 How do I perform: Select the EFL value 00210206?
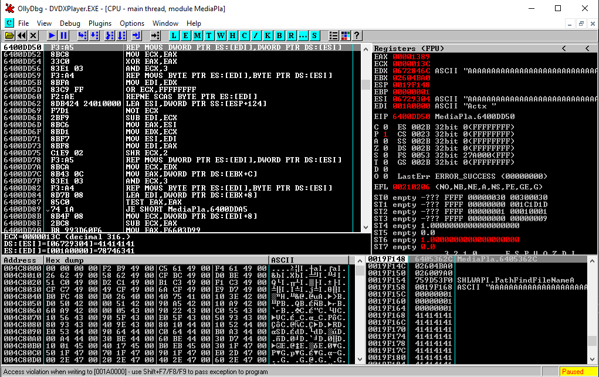(x=411, y=187)
